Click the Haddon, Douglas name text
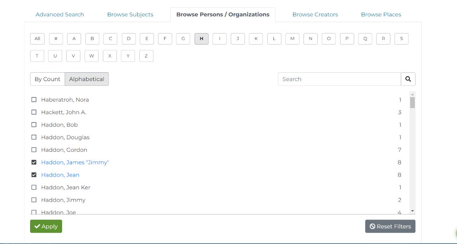Viewport: 457px width, 244px height. pos(65,137)
